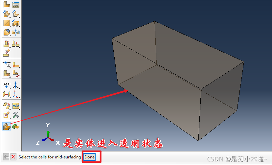Image resolution: width=272 pixels, height=165 pixels.
Task: Click the Create Datum Point (XYZ) tool
Action: coord(7,85)
